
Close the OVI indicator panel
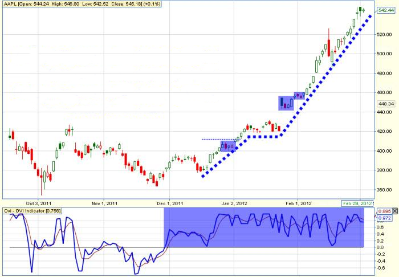click(x=394, y=211)
